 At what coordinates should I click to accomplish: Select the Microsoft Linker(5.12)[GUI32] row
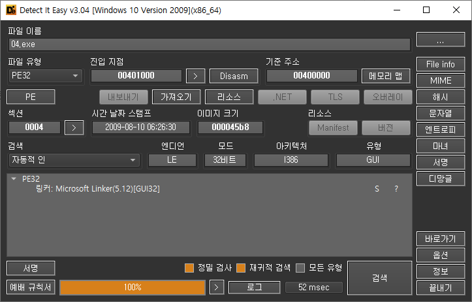(209, 189)
